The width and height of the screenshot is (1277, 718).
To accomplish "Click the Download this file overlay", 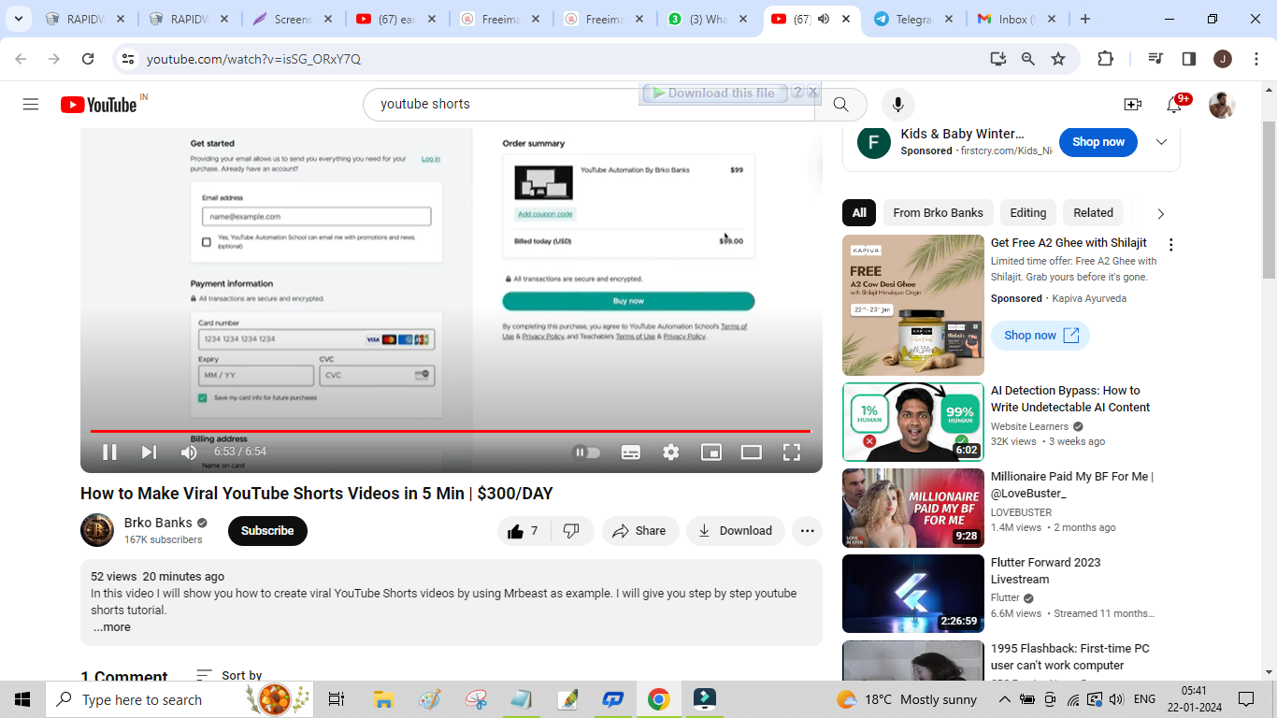I will (714, 93).
